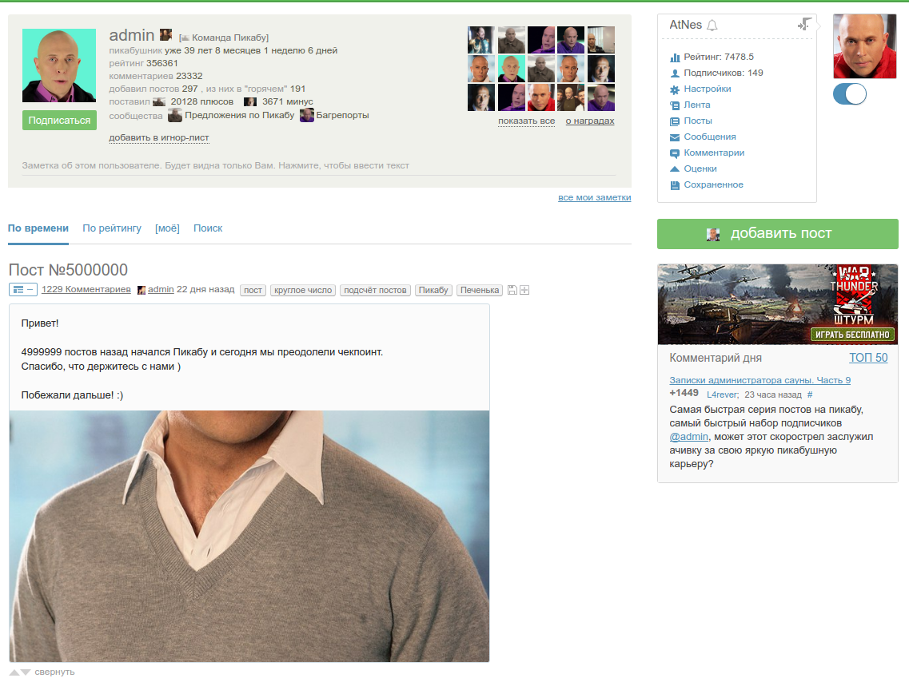Click the user note input field
This screenshot has width=909, height=682.
click(319, 166)
